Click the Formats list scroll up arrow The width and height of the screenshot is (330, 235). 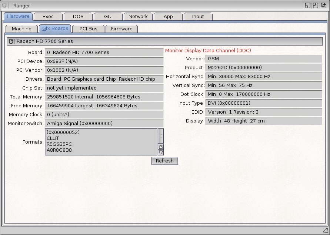161,147
